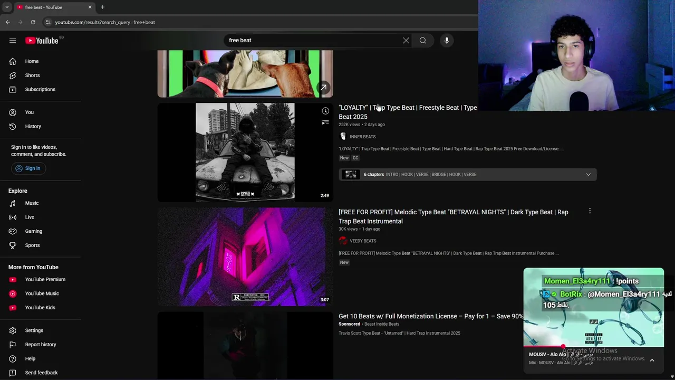Open the LOYALTY video thumbnail
This screenshot has height=380, width=675.
(245, 152)
